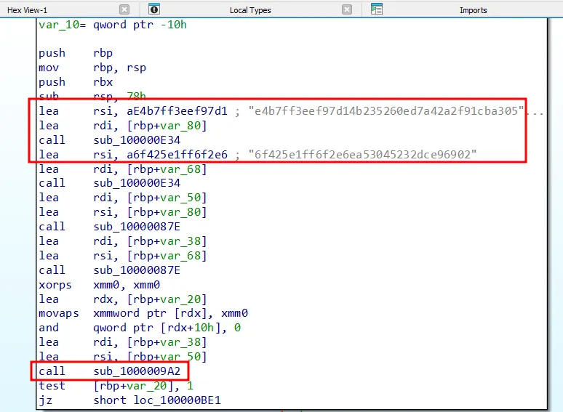563x412 pixels.
Task: Jump to sub_1000009A2 call target
Action: click(x=137, y=371)
